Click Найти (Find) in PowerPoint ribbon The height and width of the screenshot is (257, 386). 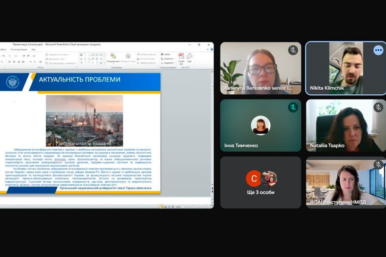click(x=166, y=54)
